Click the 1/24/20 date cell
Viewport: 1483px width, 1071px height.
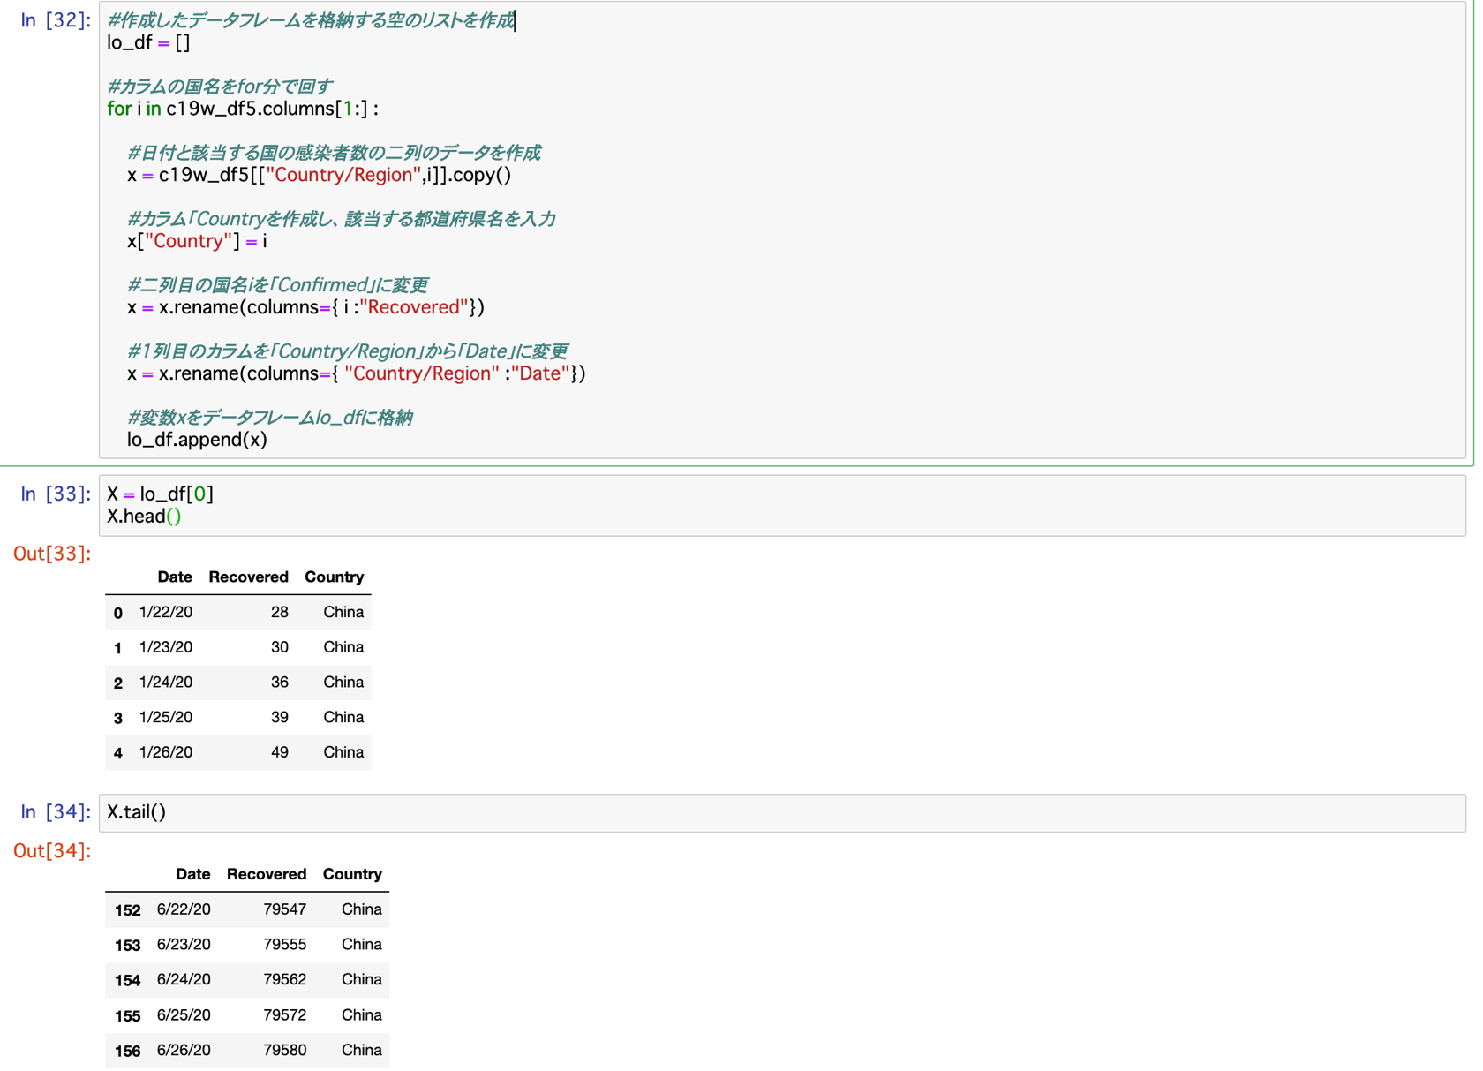[x=166, y=683]
